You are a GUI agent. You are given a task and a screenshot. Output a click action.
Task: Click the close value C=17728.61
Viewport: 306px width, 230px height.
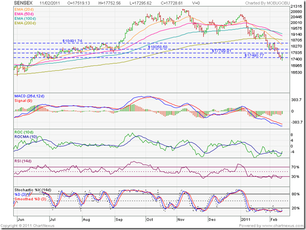172,3
